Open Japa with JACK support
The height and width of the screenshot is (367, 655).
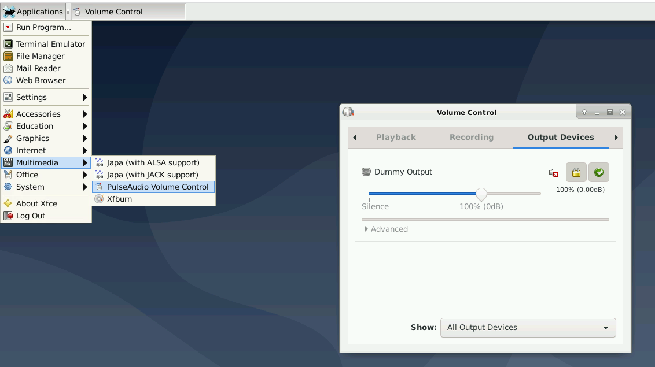click(x=153, y=175)
